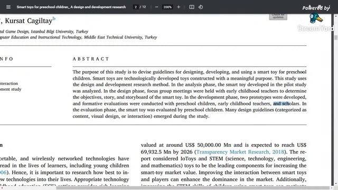Click the Check for updates badge
Screen dimensions: 338x190
pos(278,16)
